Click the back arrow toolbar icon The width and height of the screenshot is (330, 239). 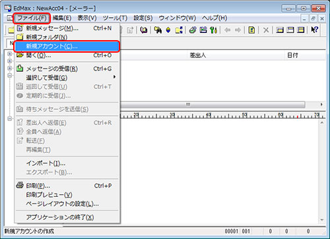227,30
